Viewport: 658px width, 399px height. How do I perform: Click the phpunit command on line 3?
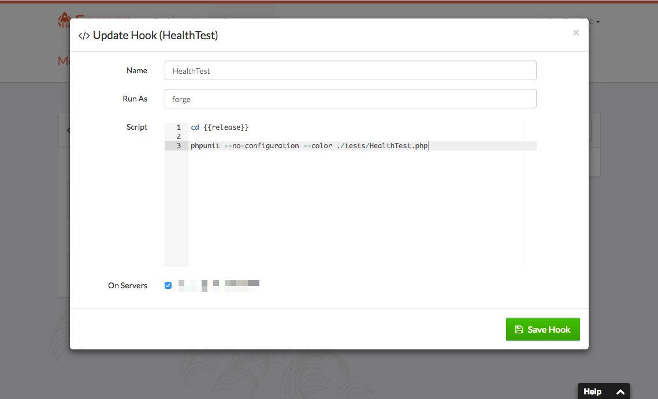[x=309, y=146]
